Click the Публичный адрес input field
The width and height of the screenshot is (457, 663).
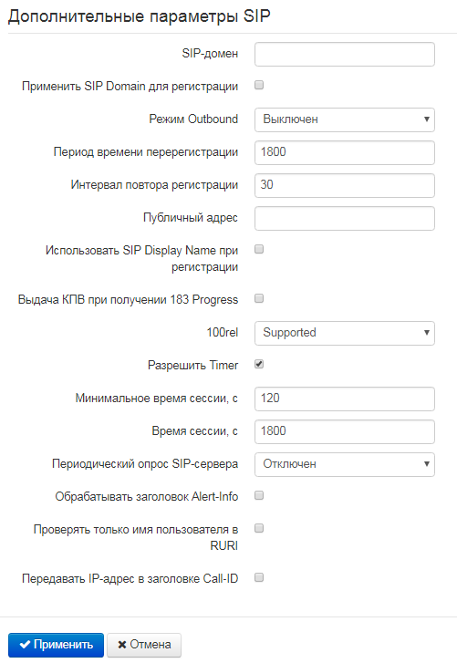tap(345, 218)
